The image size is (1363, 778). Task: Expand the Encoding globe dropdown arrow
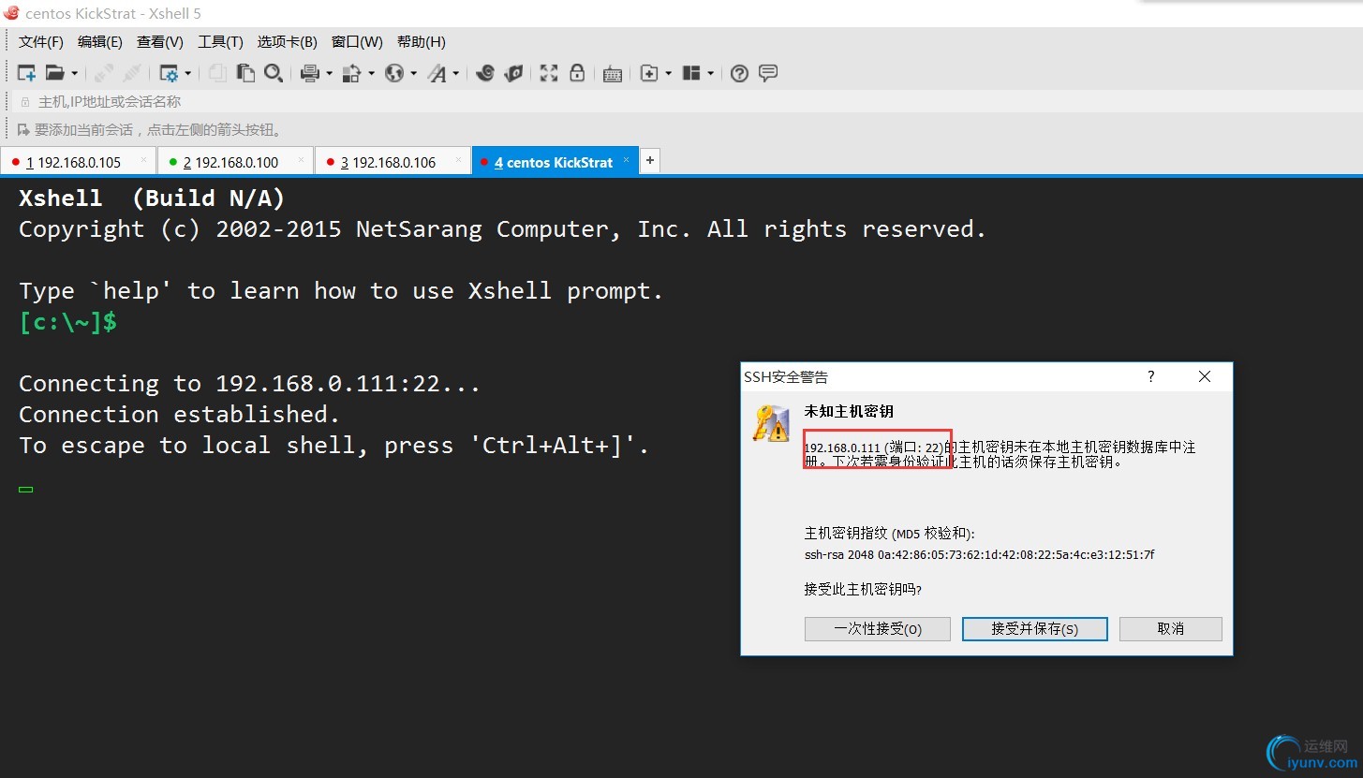tap(413, 73)
